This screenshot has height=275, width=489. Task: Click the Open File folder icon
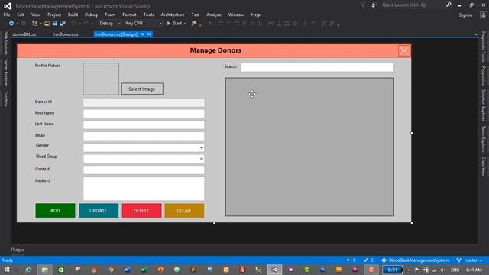[47, 24]
